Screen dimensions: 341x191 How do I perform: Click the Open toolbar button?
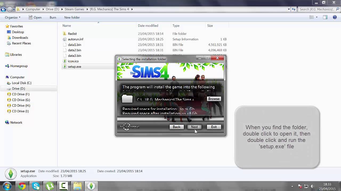point(35,18)
